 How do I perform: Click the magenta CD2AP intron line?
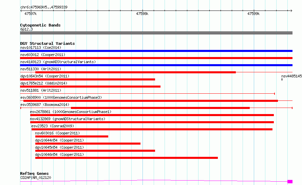(x=154, y=180)
